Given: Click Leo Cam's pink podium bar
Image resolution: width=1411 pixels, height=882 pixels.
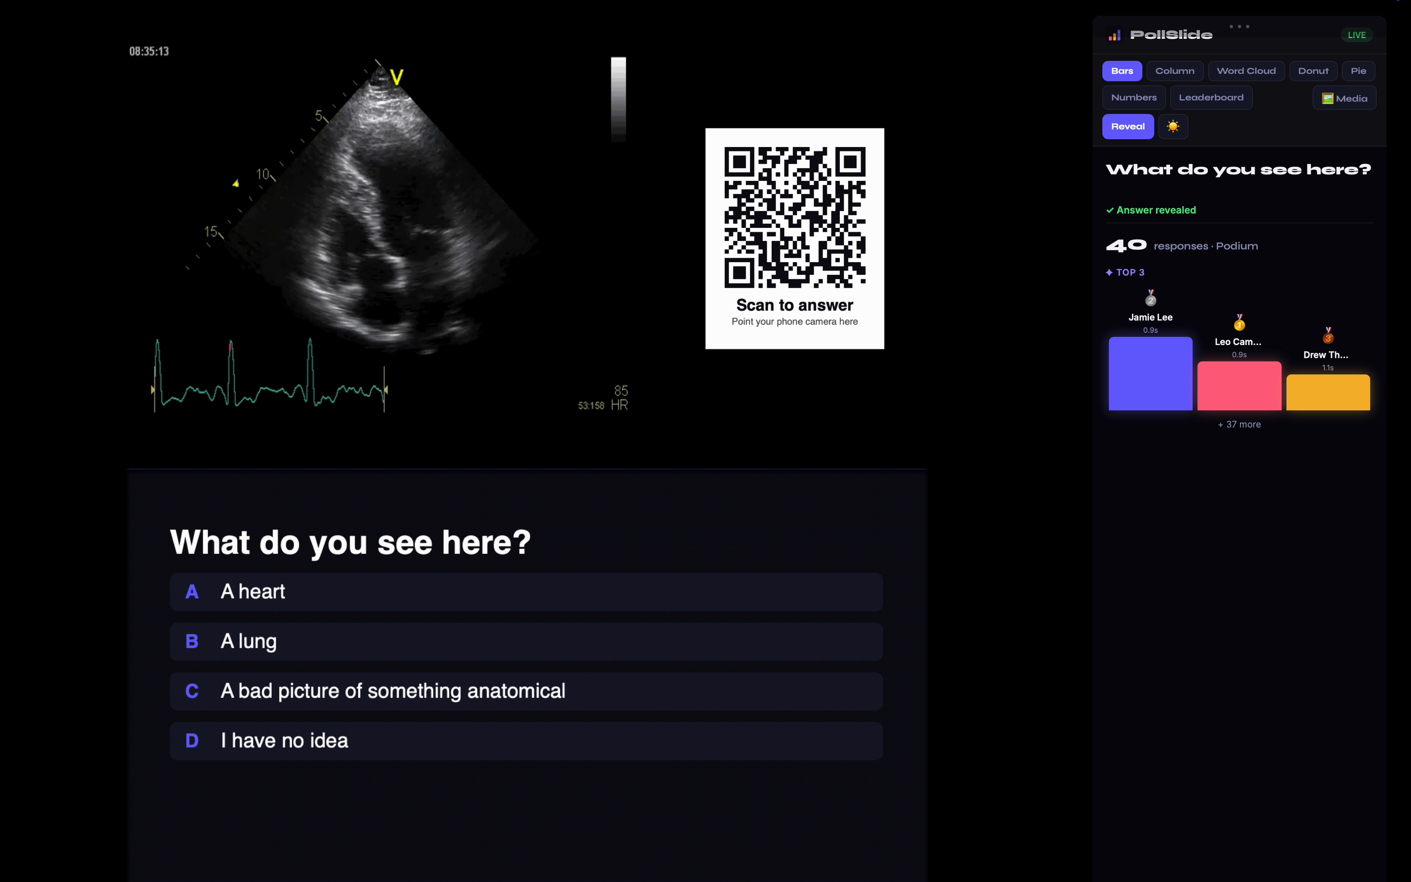Looking at the screenshot, I should 1239,386.
